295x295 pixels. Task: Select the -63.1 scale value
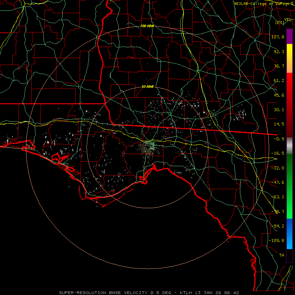tap(278, 197)
